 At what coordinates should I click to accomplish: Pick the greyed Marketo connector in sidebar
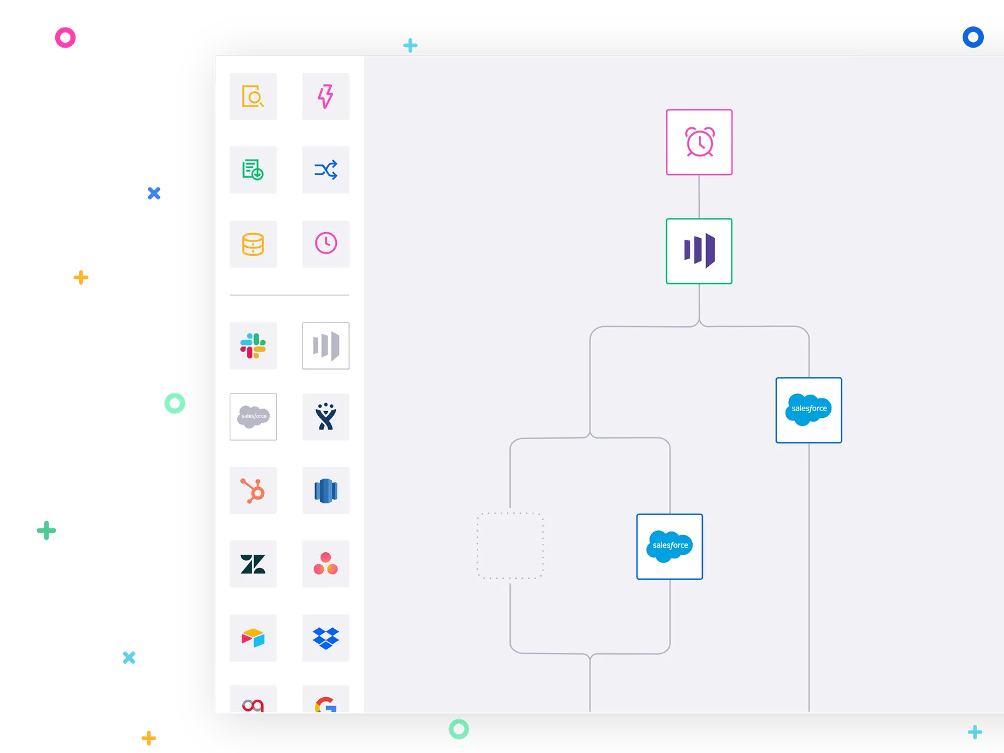(x=326, y=346)
